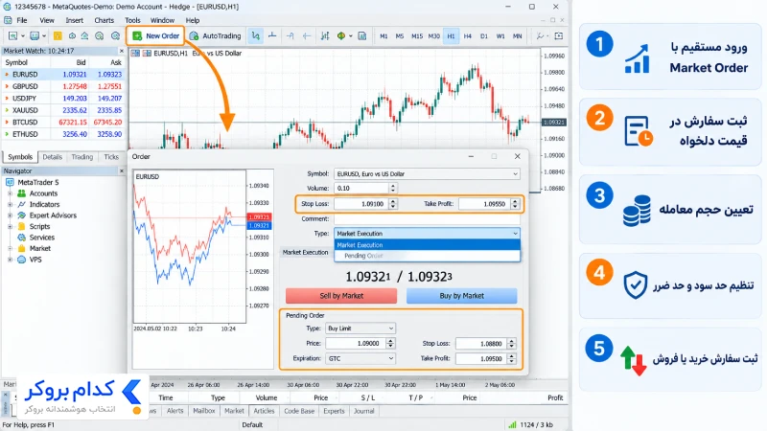This screenshot has width=767, height=431.
Task: Open the Articles tab in the toolbox
Action: [x=265, y=411]
